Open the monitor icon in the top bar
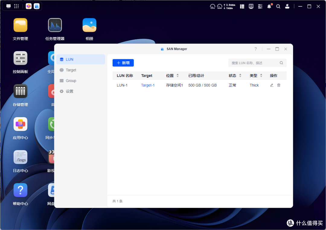Image resolution: width=326 pixels, height=230 pixels. 251,6
